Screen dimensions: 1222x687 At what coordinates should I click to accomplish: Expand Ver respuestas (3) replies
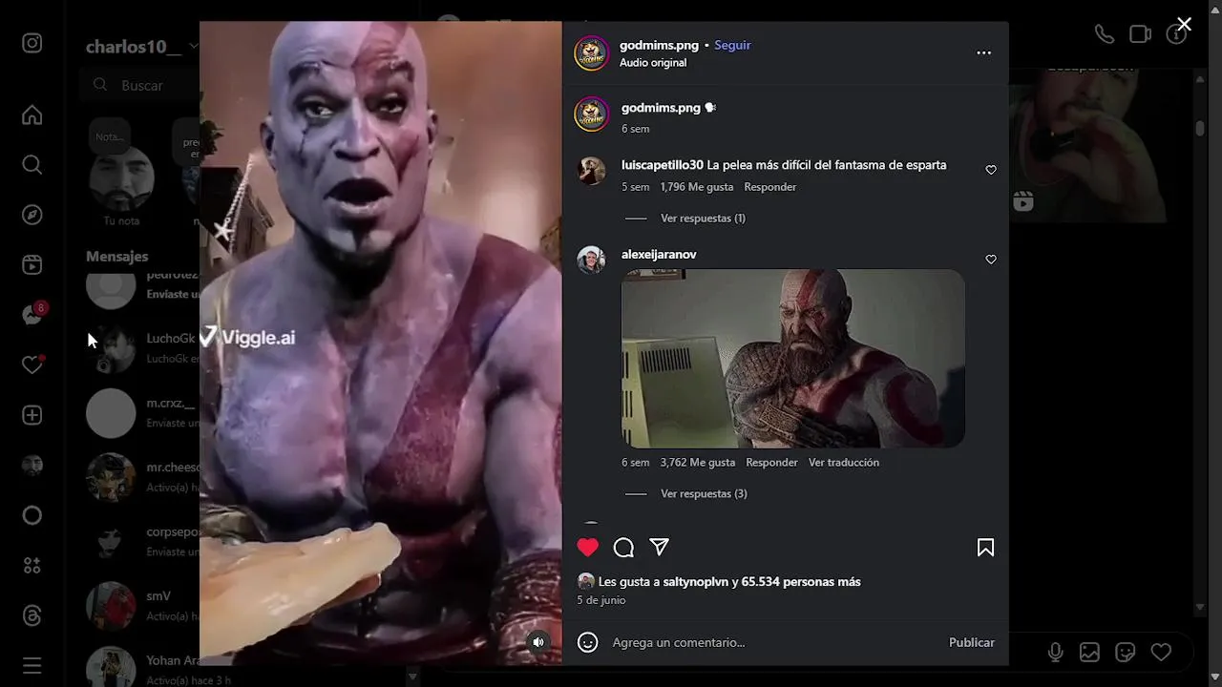(x=704, y=493)
